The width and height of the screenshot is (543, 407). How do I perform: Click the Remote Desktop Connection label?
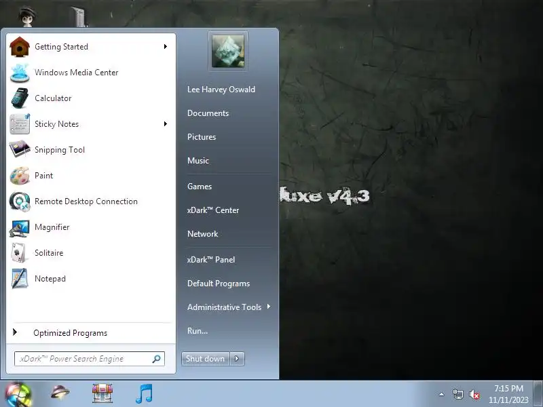[86, 201]
